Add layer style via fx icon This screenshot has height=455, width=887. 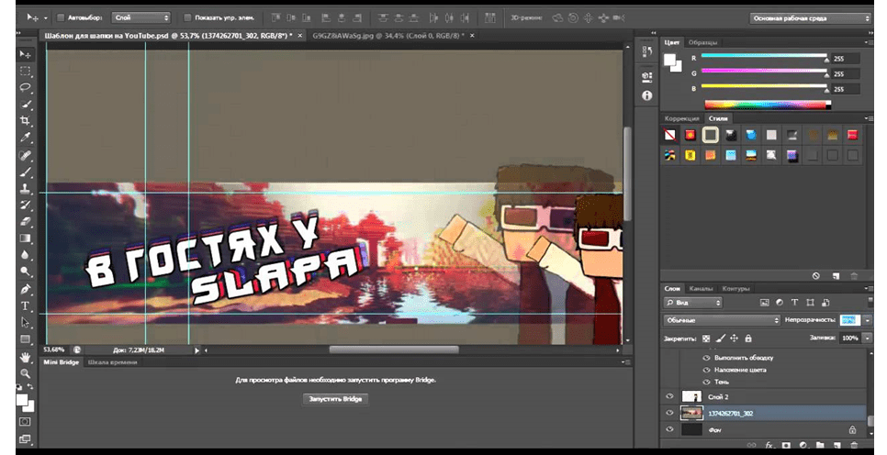(769, 446)
